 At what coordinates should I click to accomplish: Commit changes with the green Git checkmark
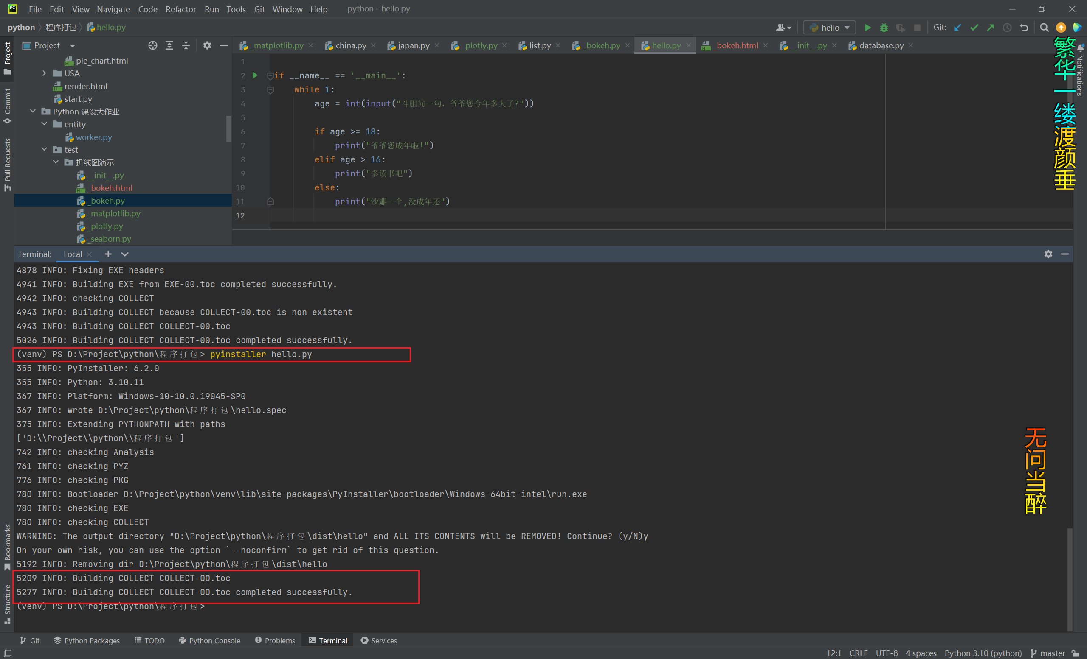(974, 27)
